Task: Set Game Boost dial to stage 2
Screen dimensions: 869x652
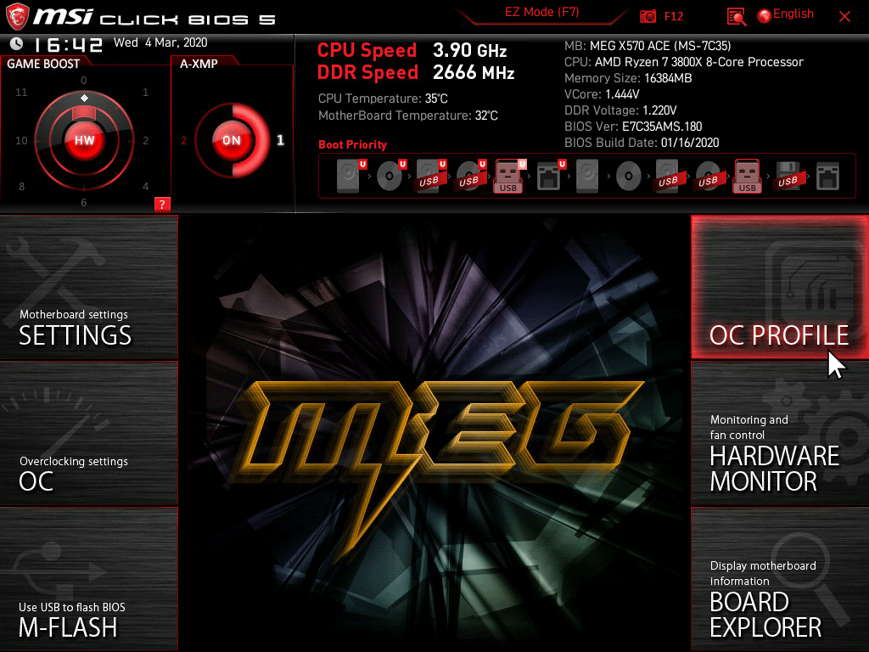Action: click(145, 141)
